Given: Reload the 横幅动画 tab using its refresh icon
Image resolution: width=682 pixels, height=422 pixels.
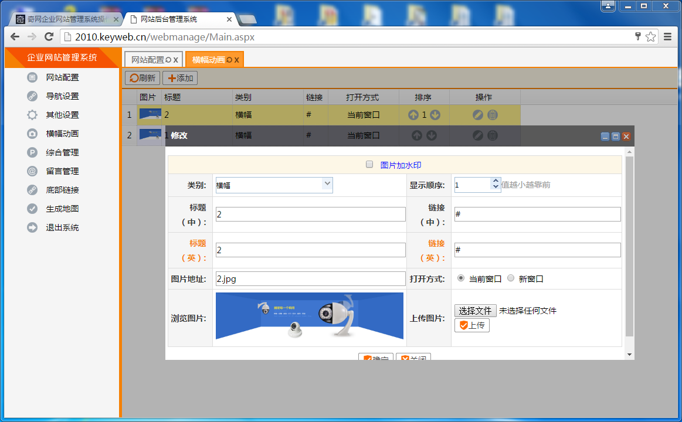Looking at the screenshot, I should [x=229, y=60].
